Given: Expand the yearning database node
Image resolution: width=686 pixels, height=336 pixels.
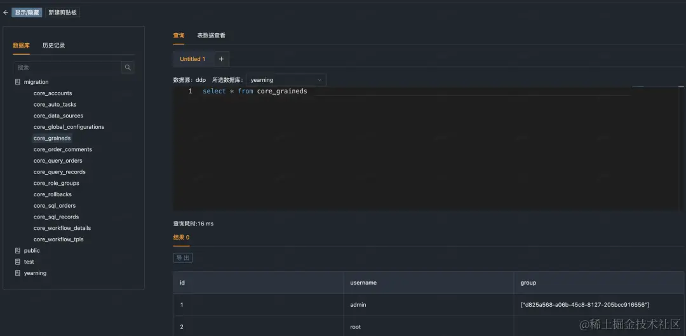Looking at the screenshot, I should [35, 273].
